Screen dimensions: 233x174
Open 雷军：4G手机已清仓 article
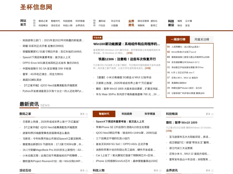(43, 74)
